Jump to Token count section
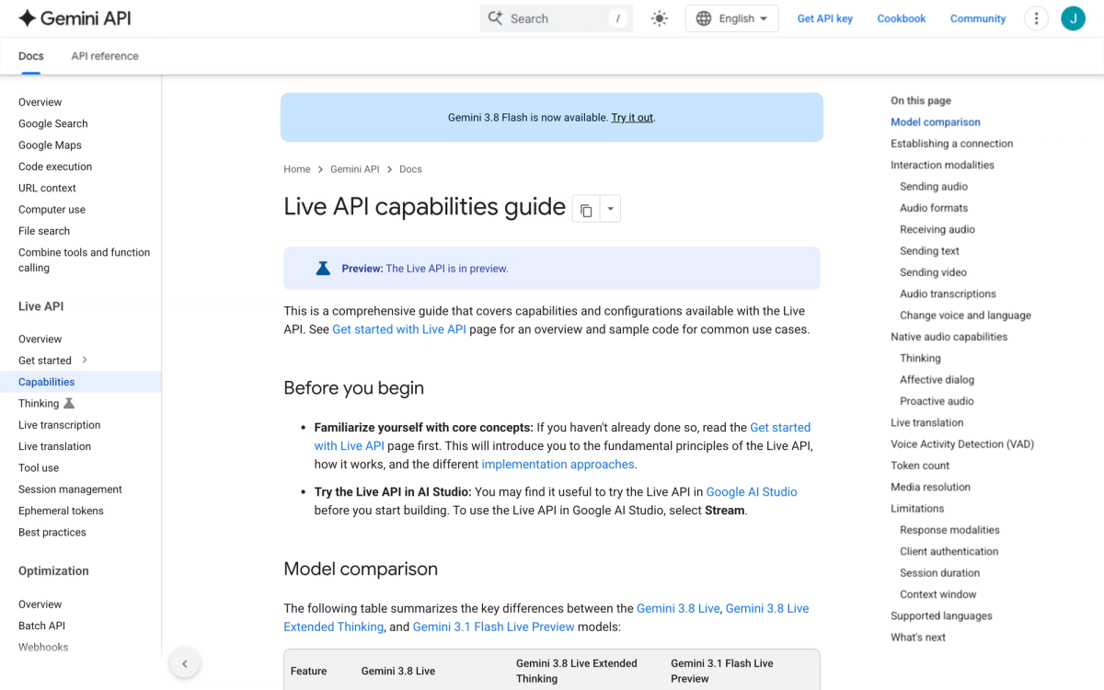 coord(920,466)
